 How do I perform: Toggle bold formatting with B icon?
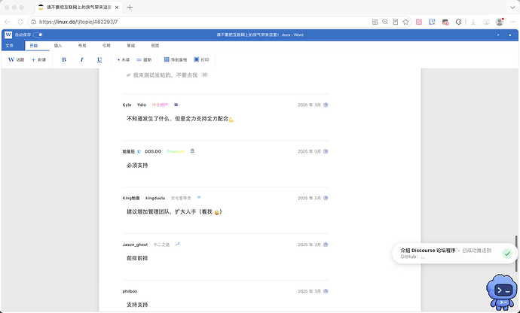pyautogui.click(x=64, y=59)
